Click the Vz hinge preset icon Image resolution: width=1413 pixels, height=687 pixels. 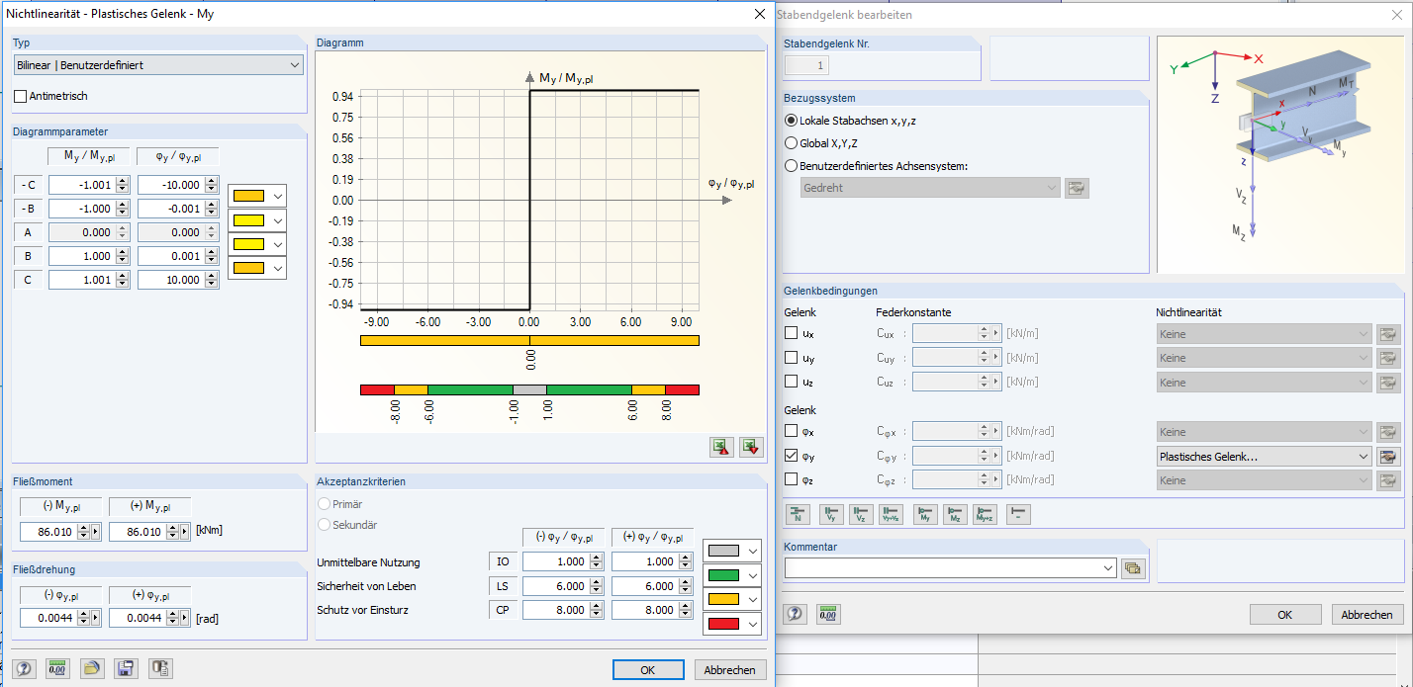[860, 514]
